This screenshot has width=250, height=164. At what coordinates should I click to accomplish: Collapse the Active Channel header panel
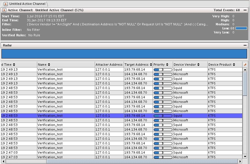tap(245, 10)
